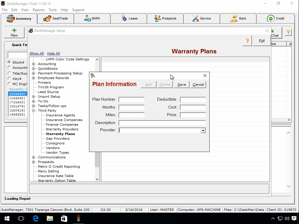Select the MC Engine radio button
Screen dimensions: 299x224
coord(10,84)
